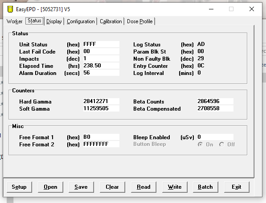
Task: Click the Button Bleep label
Action: (150, 144)
